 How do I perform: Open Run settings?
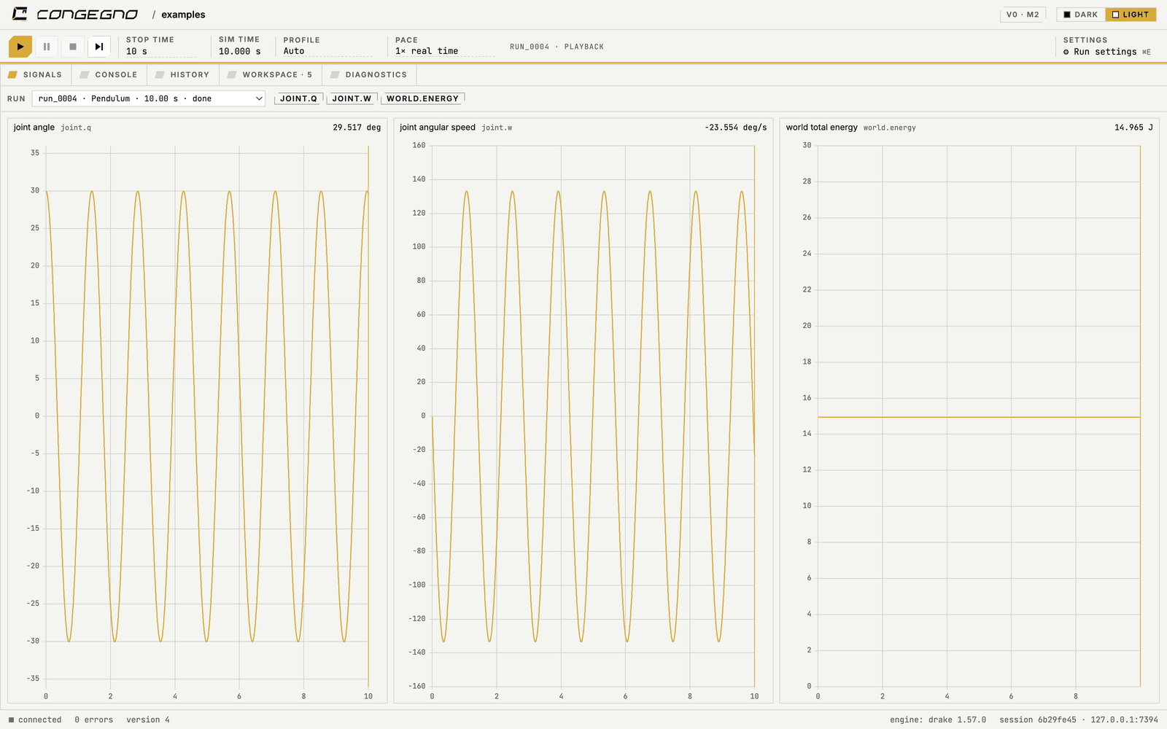pos(1106,52)
